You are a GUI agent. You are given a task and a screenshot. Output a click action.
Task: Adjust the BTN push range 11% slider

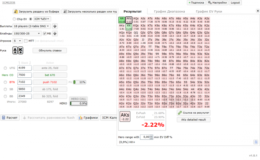click(79, 82)
